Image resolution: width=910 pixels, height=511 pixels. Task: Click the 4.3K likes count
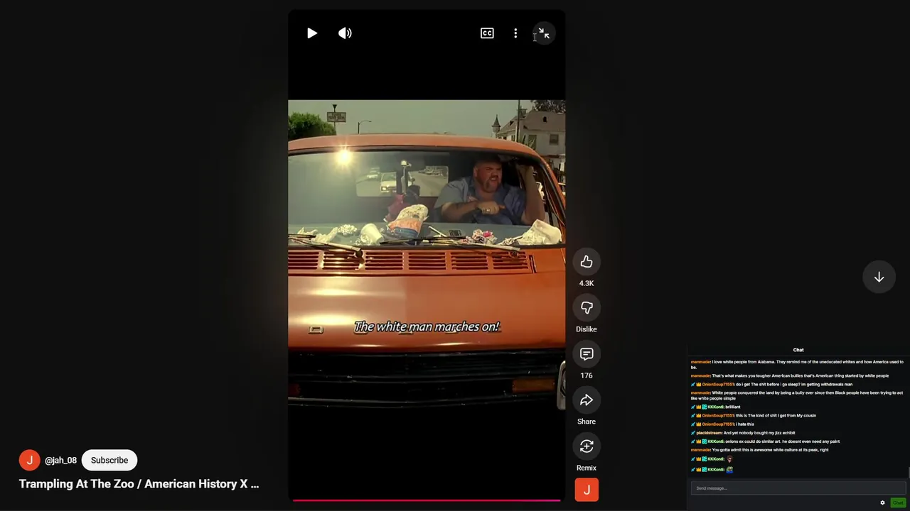[587, 283]
